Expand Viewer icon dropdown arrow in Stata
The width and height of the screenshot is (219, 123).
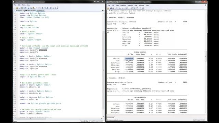point(121,8)
